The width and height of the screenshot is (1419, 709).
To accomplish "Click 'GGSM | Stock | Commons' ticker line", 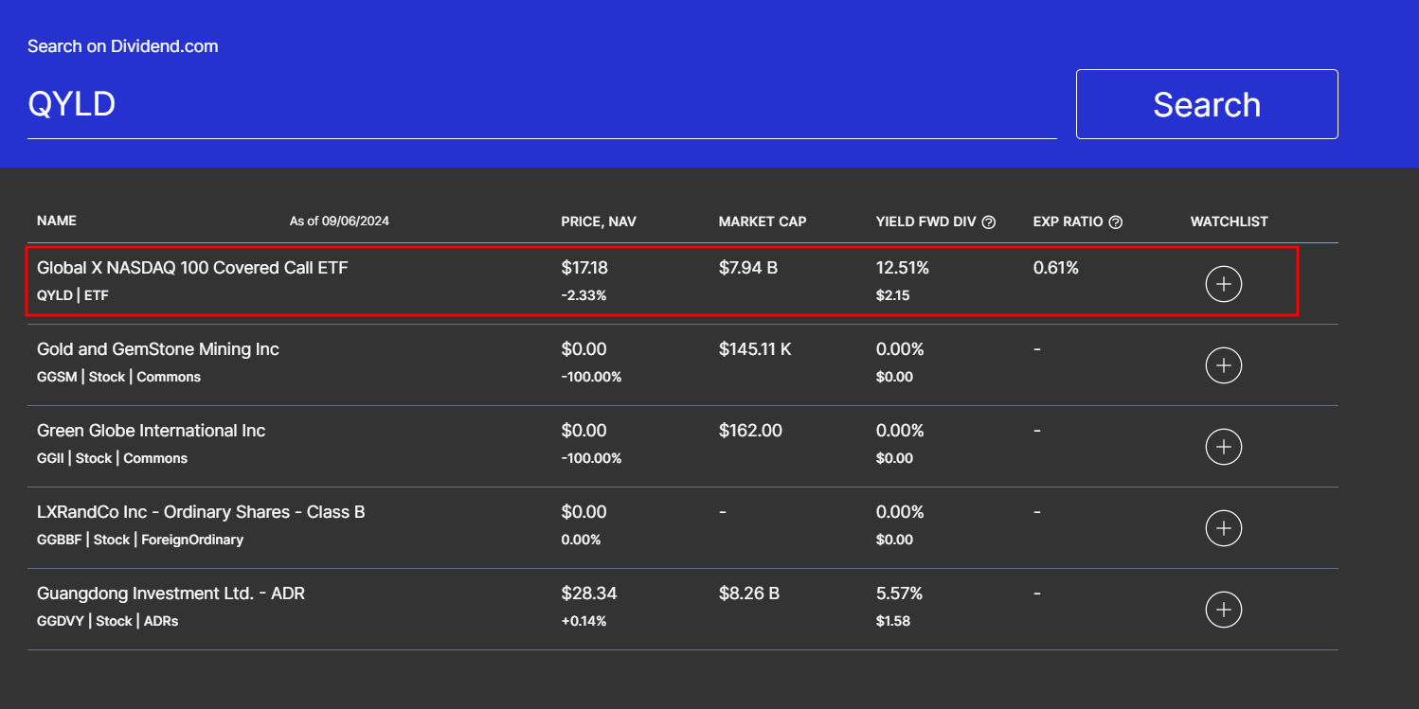I will point(119,377).
